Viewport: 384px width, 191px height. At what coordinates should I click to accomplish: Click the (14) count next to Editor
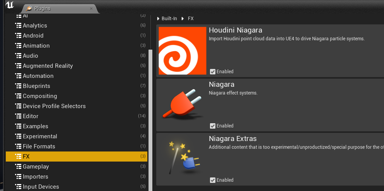[x=142, y=116]
